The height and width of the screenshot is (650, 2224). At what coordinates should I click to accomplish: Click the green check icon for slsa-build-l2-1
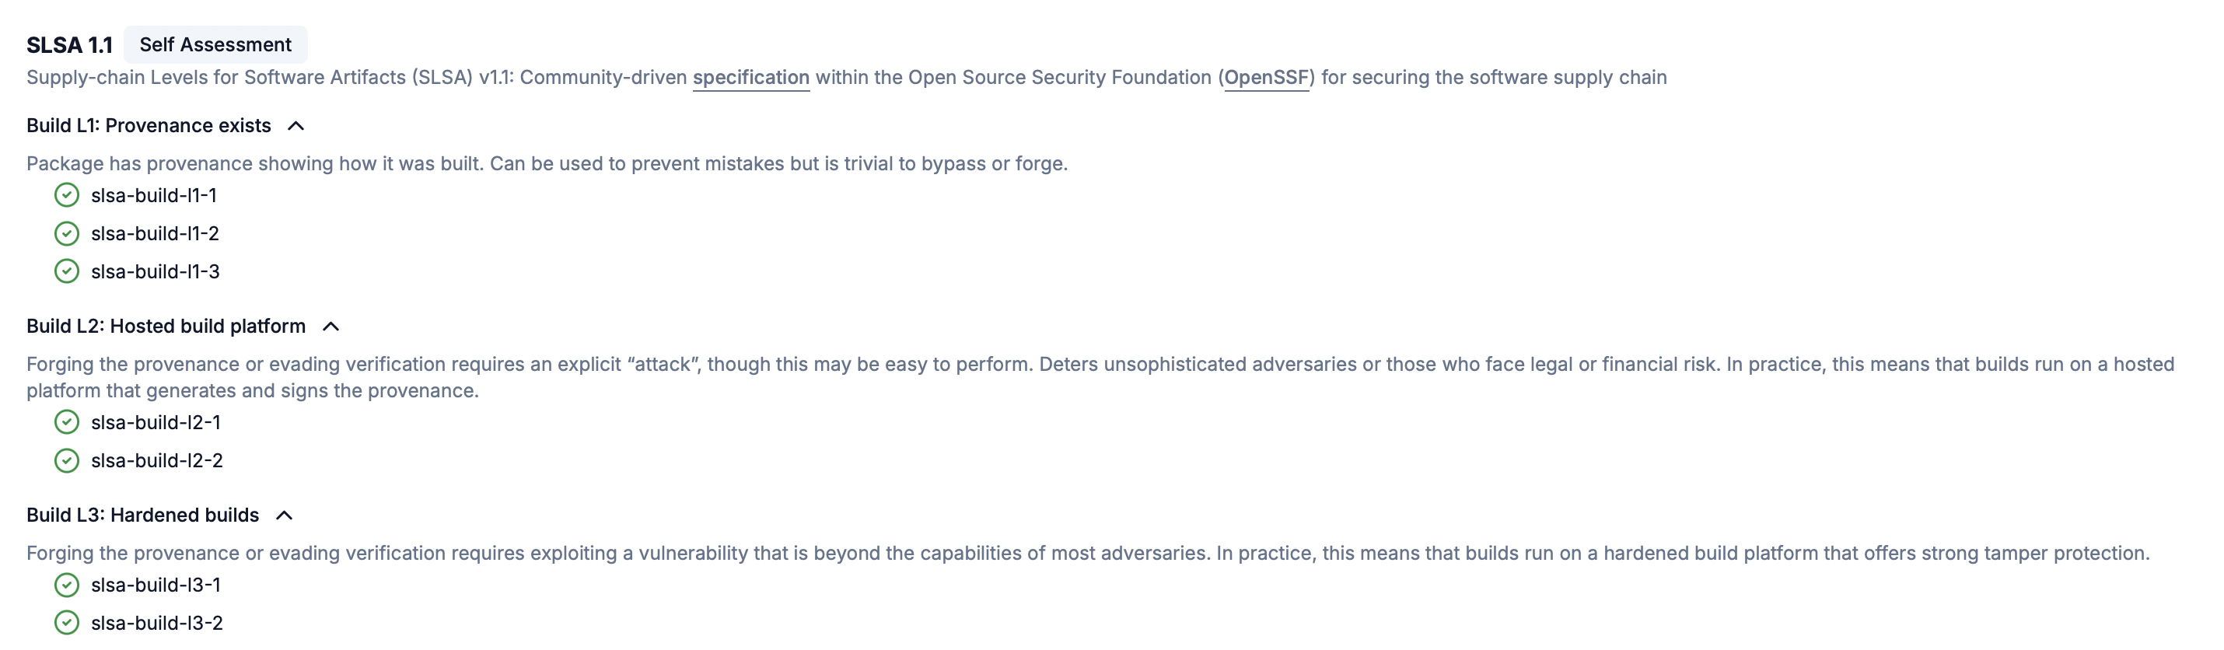[66, 422]
